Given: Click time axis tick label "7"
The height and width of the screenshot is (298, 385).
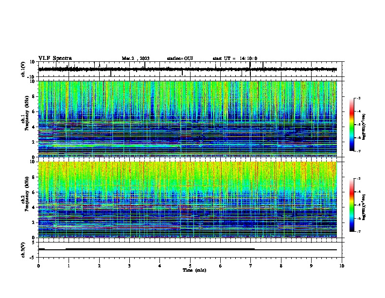Looking at the screenshot, I should 251,266.
